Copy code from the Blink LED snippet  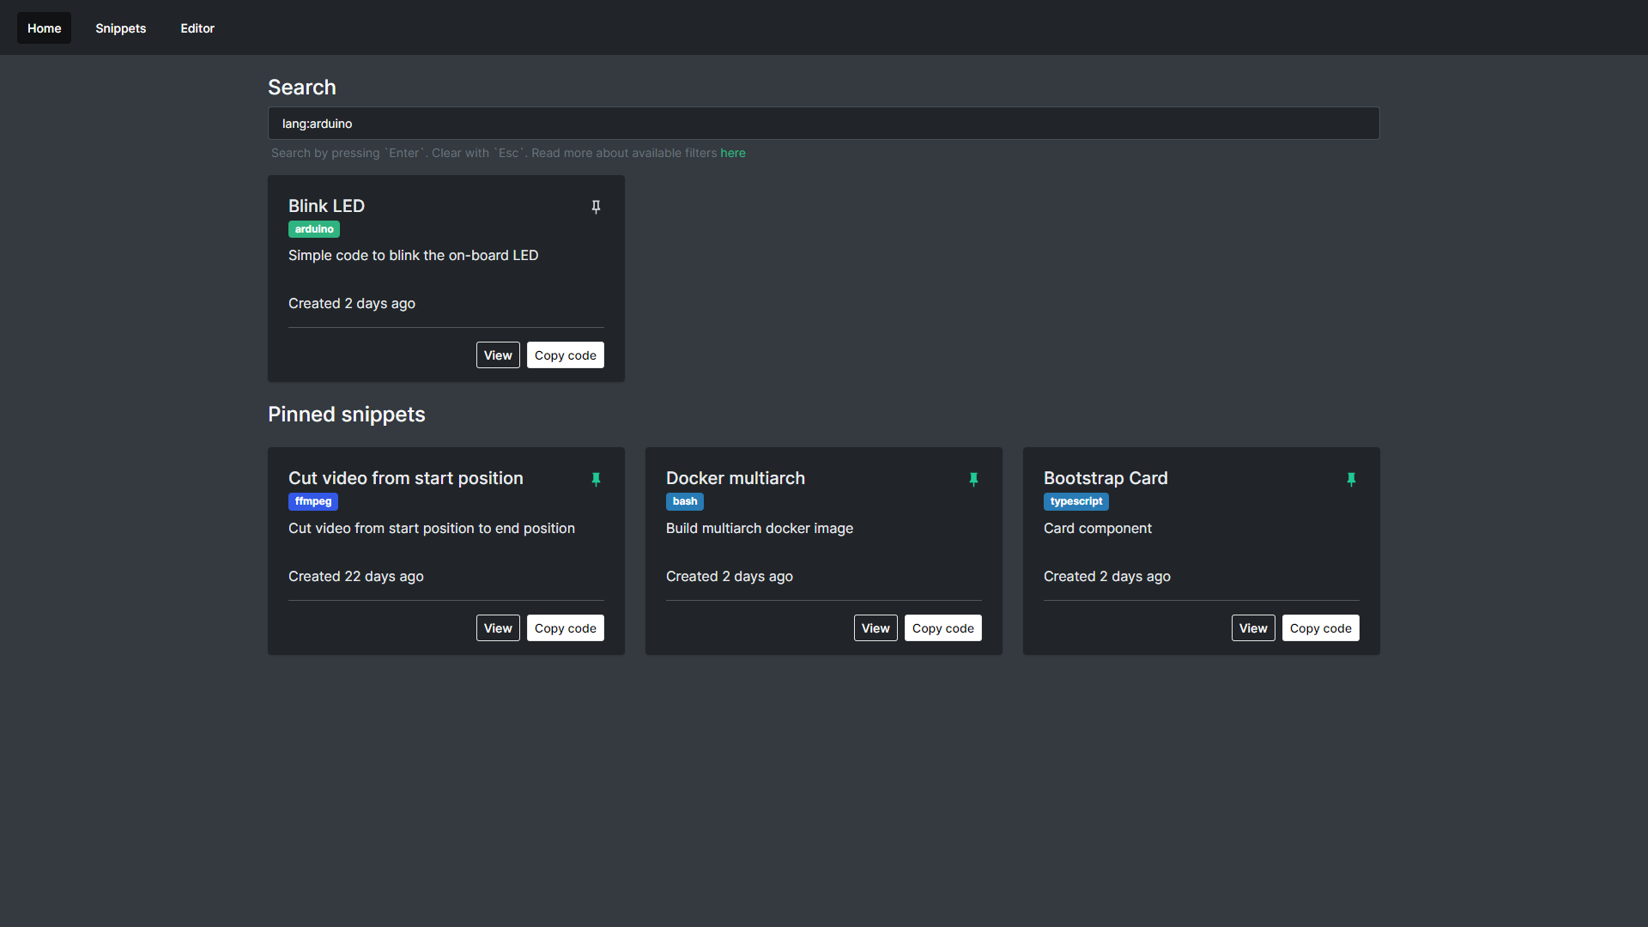tap(565, 354)
